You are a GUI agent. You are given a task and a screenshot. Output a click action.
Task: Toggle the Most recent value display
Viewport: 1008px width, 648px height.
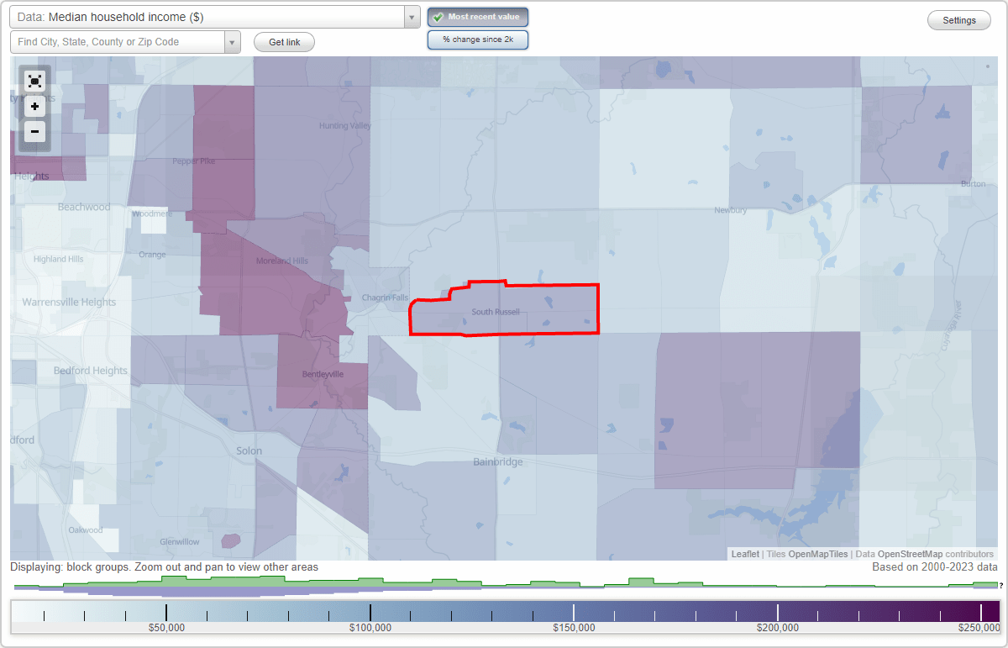(477, 16)
